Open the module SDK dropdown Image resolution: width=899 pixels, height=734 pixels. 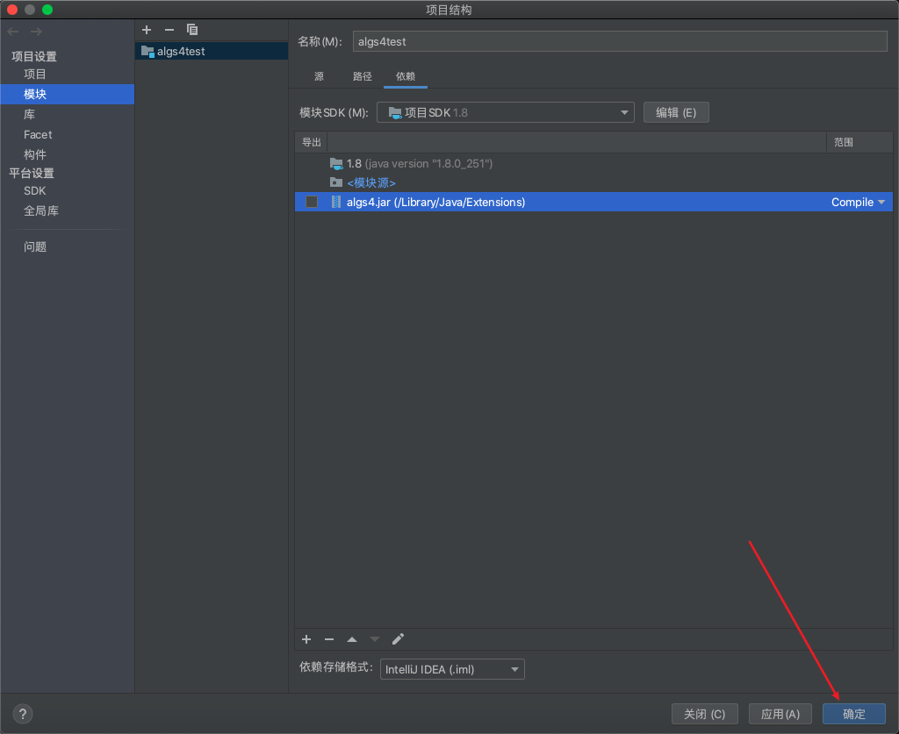click(x=505, y=112)
